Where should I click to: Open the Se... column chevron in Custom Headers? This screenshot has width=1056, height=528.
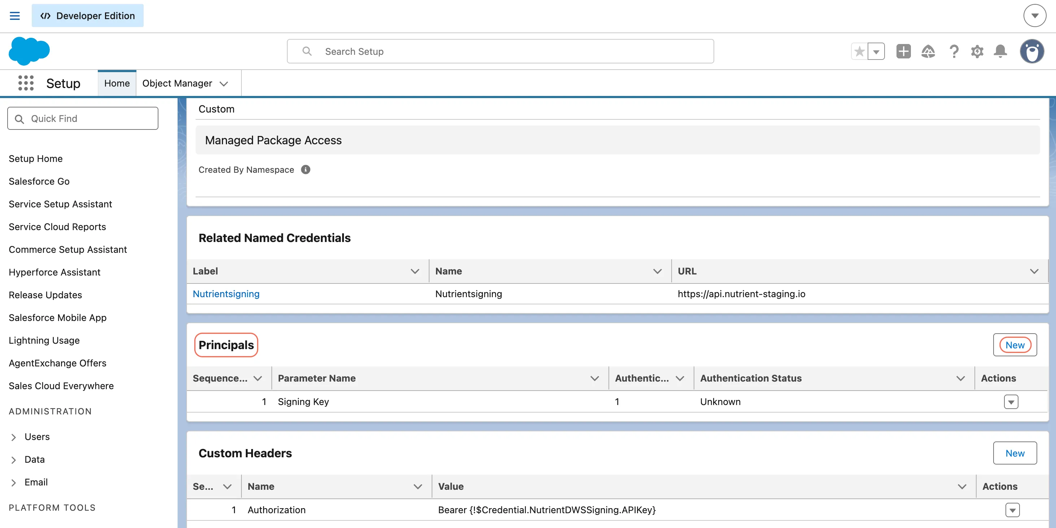click(227, 487)
